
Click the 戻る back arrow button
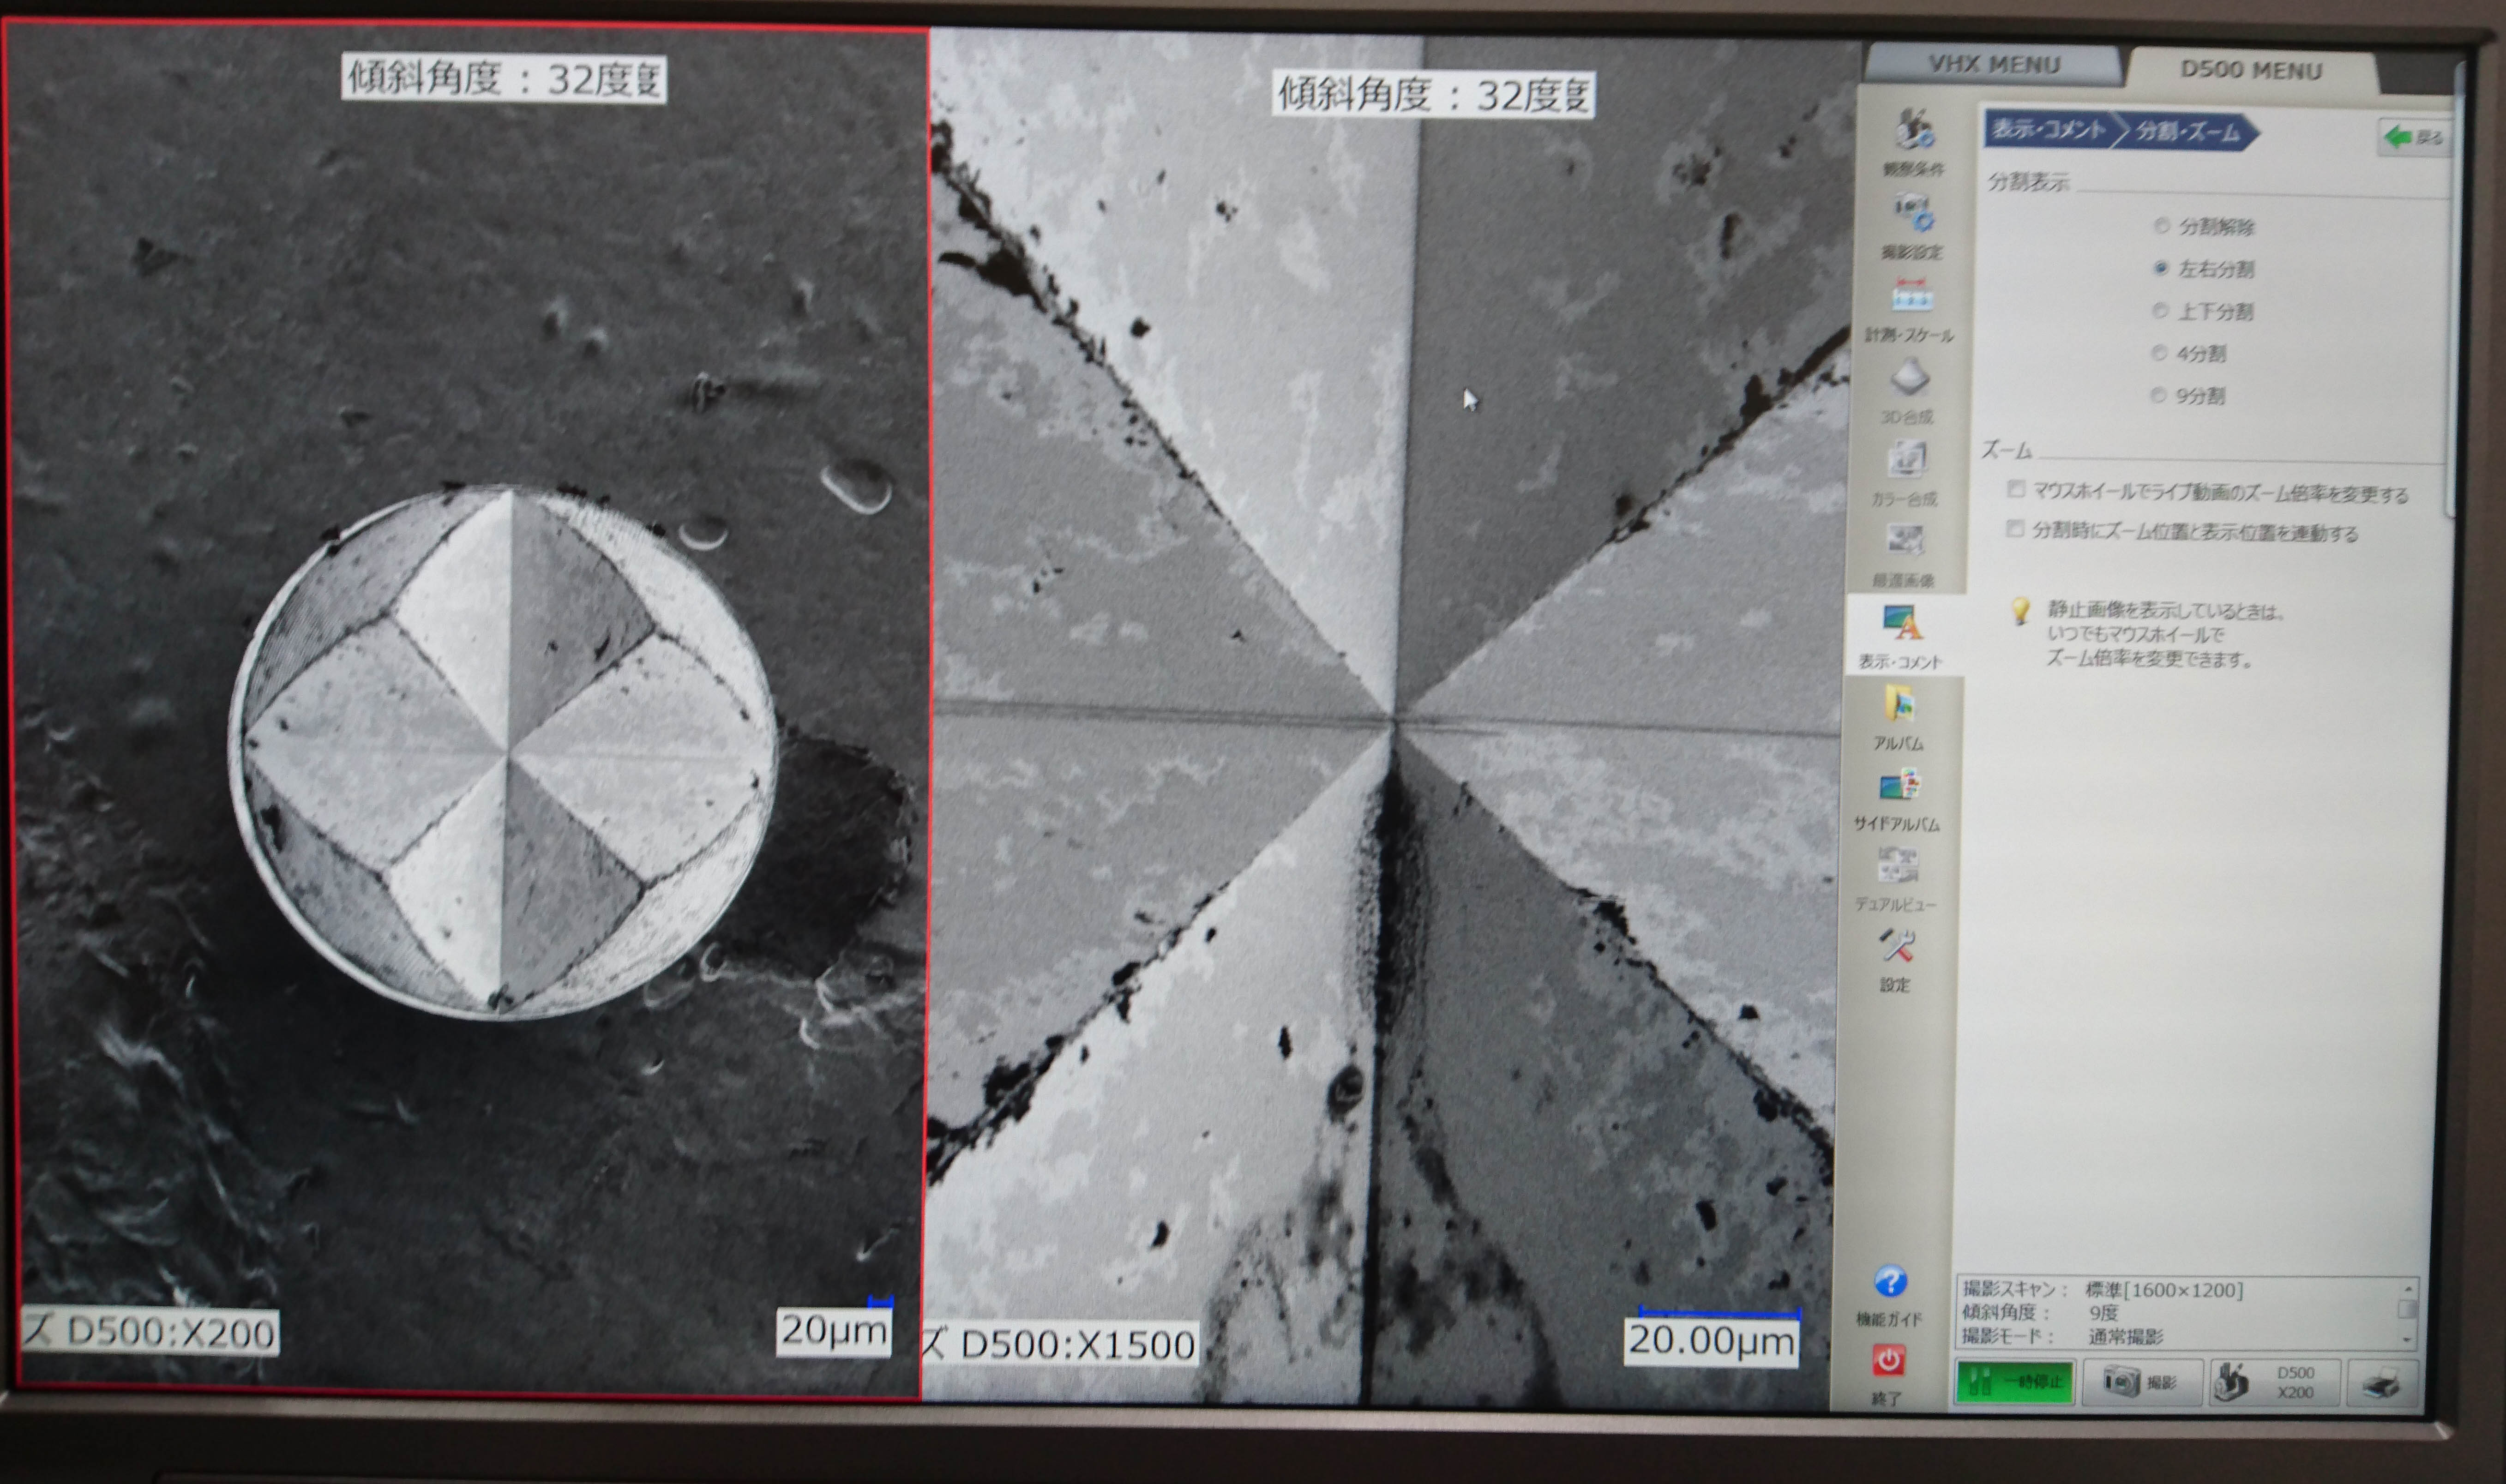coord(2413,137)
